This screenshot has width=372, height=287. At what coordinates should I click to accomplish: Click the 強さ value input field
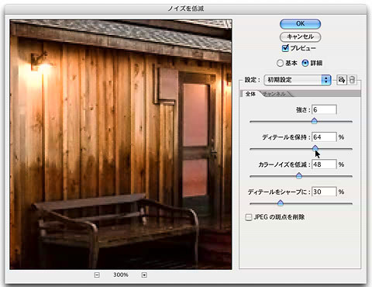tap(324, 109)
